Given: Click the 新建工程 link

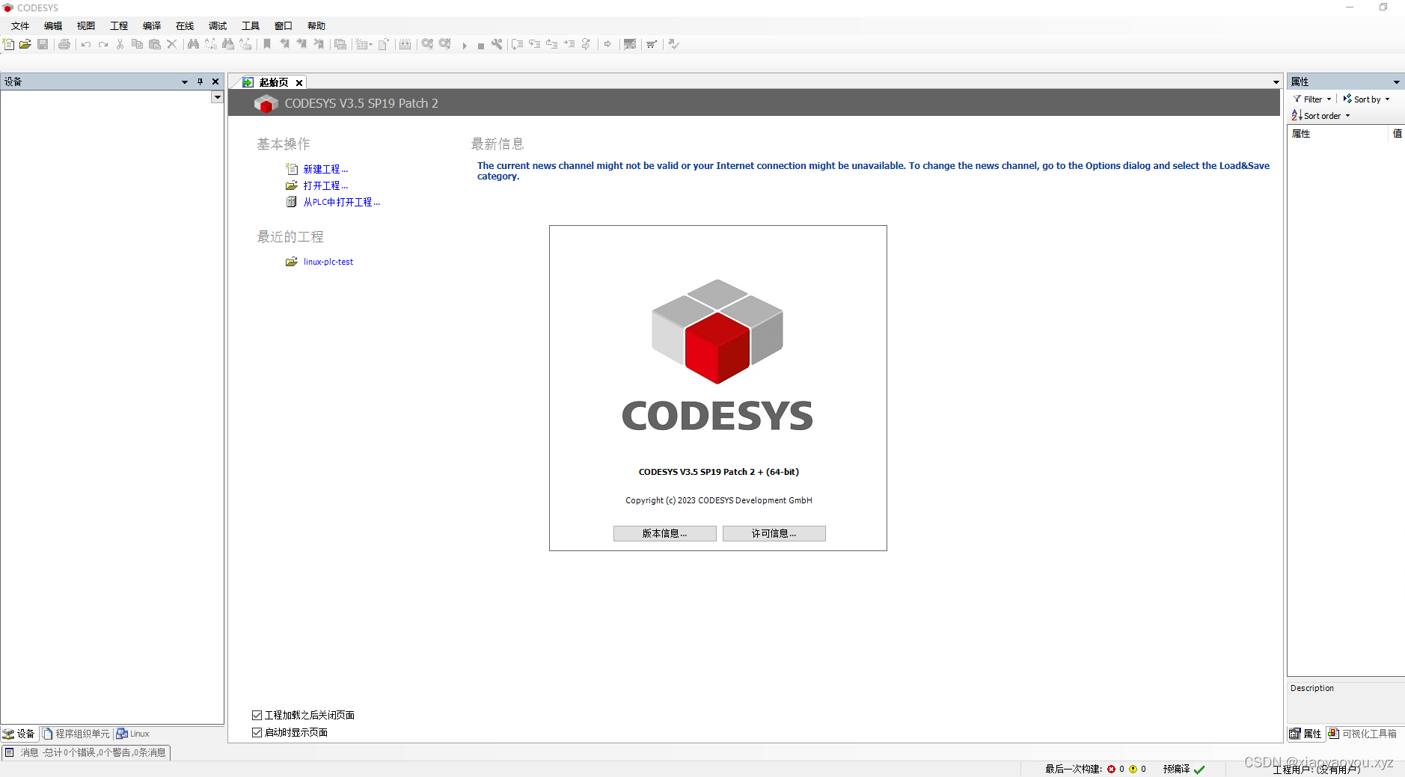Looking at the screenshot, I should pyautogui.click(x=325, y=170).
